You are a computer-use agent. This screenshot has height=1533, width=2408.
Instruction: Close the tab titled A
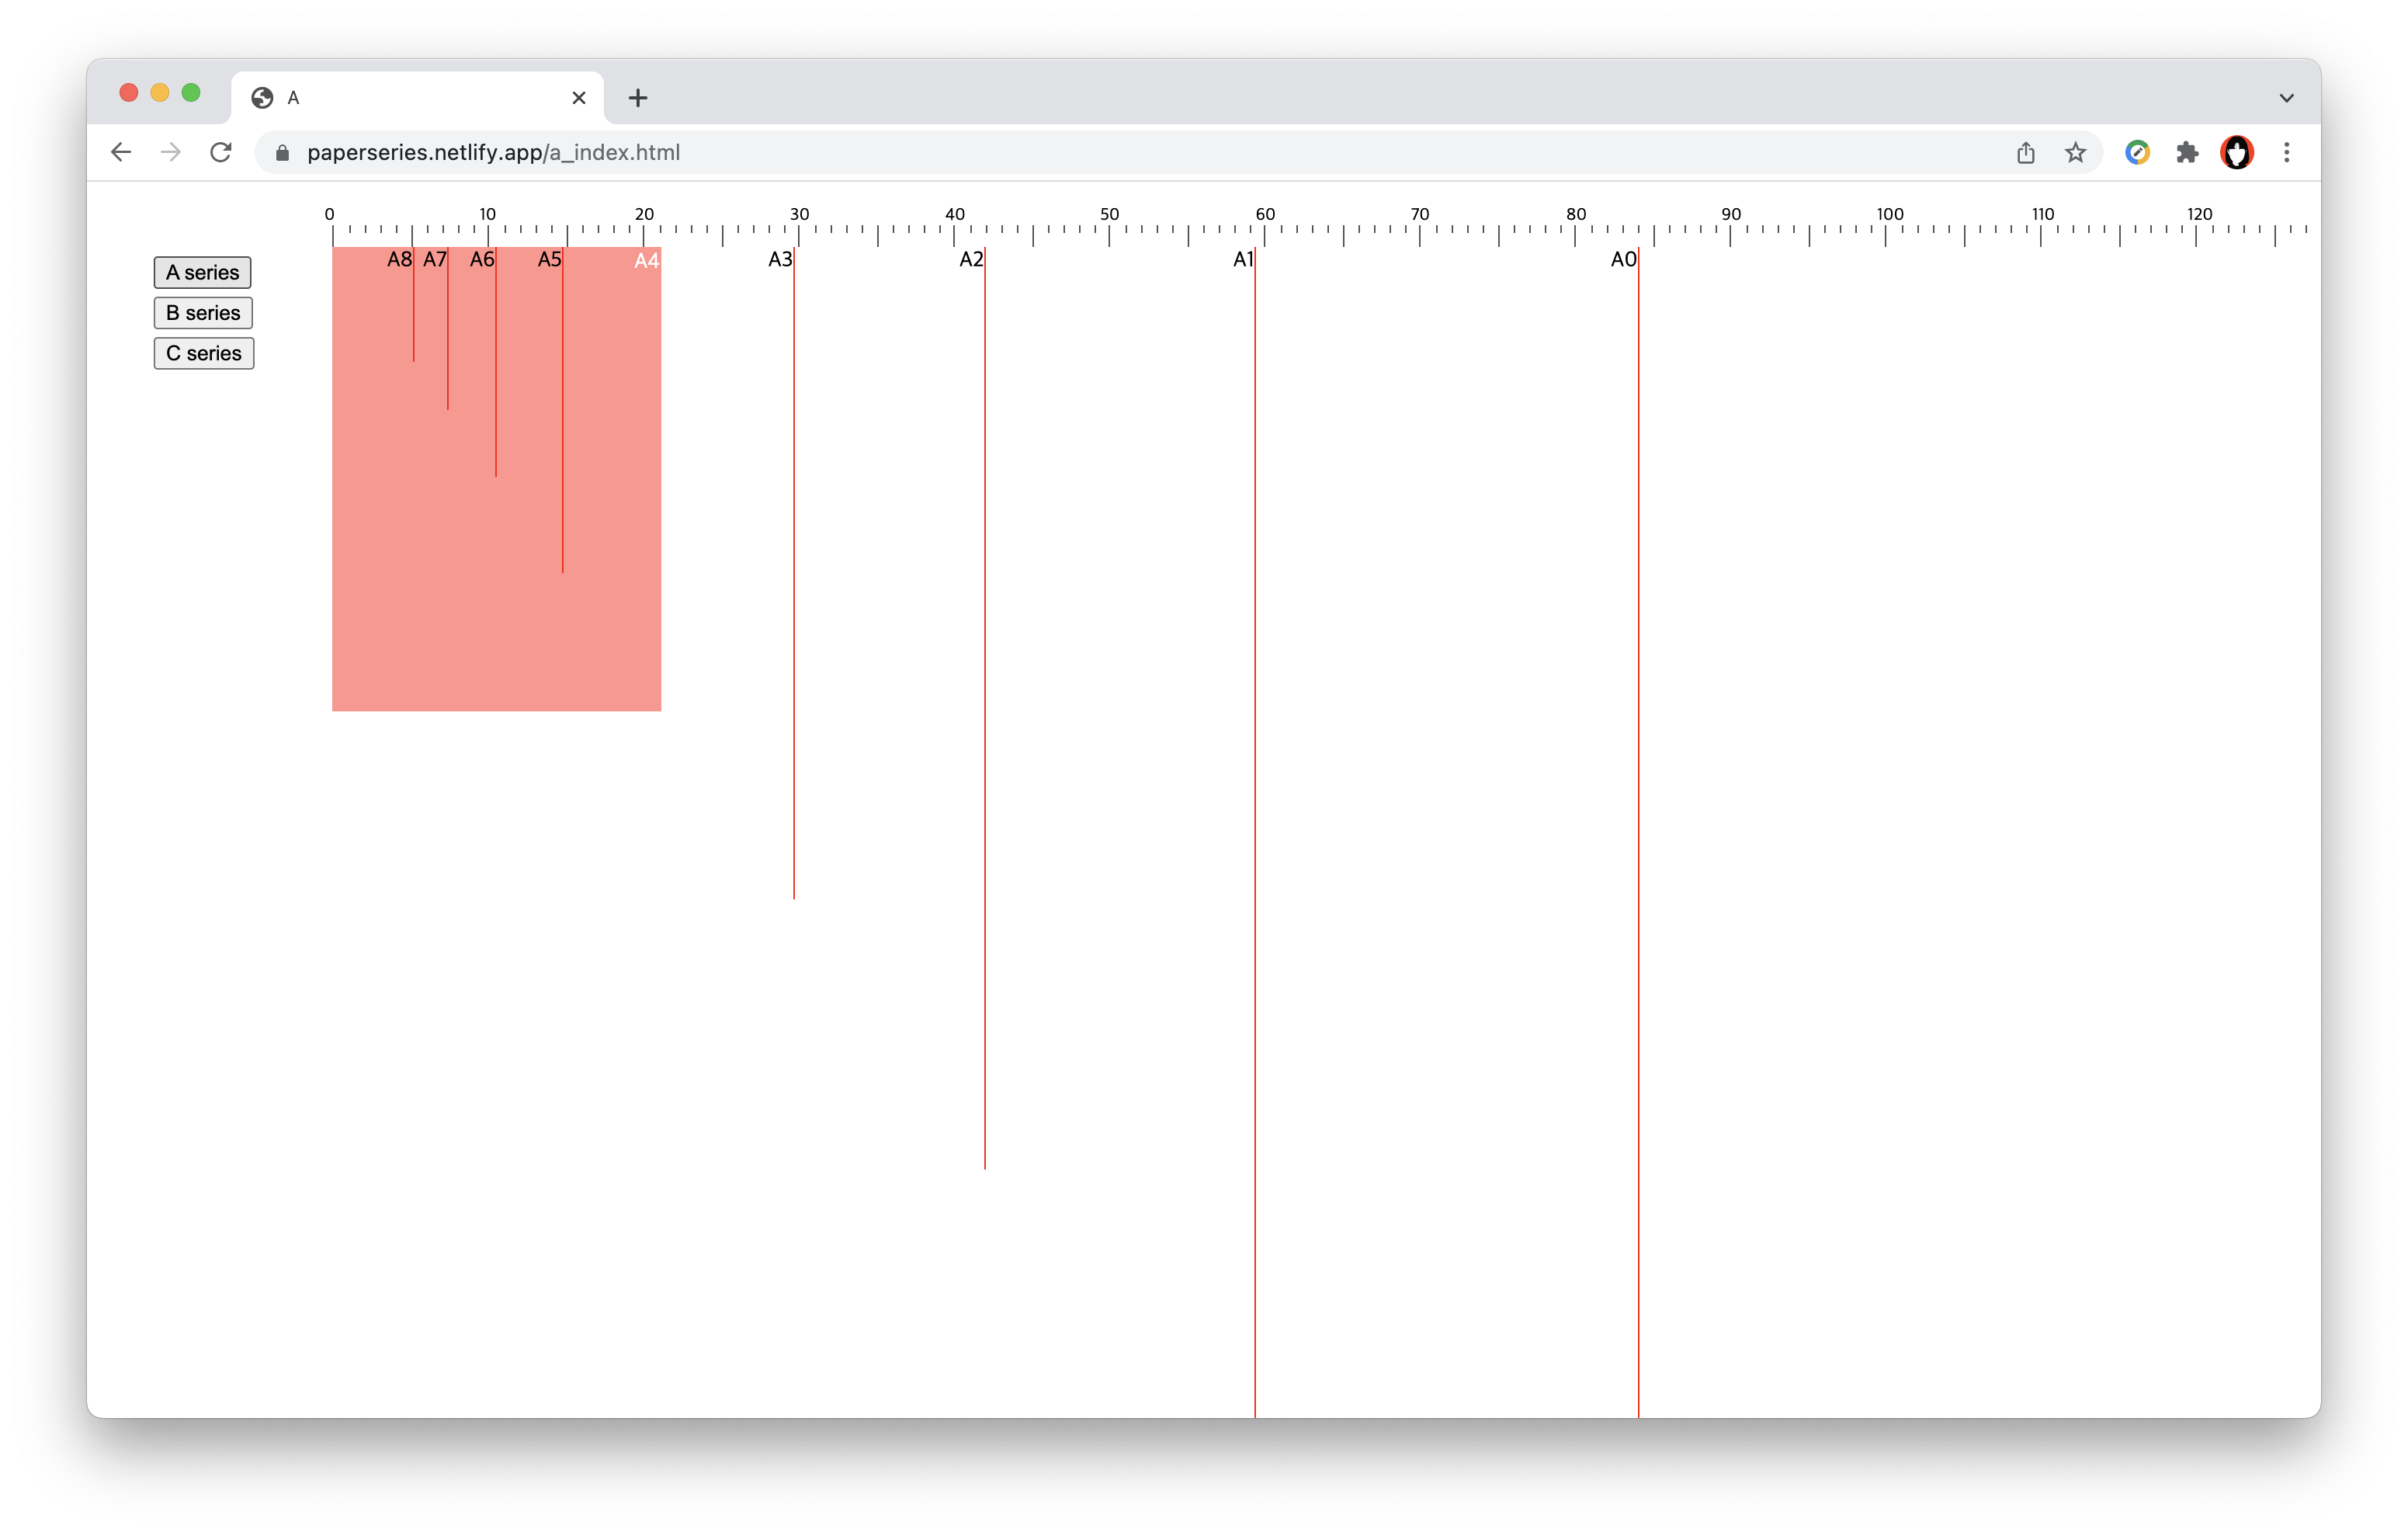pyautogui.click(x=578, y=98)
